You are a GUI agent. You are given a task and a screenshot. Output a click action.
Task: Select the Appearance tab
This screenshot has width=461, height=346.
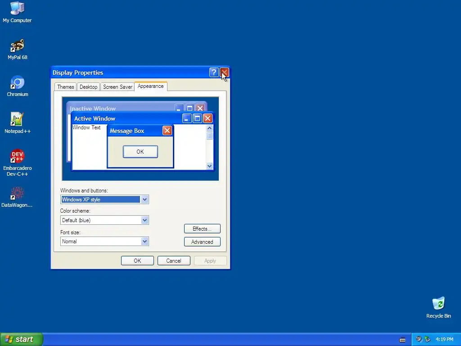150,86
